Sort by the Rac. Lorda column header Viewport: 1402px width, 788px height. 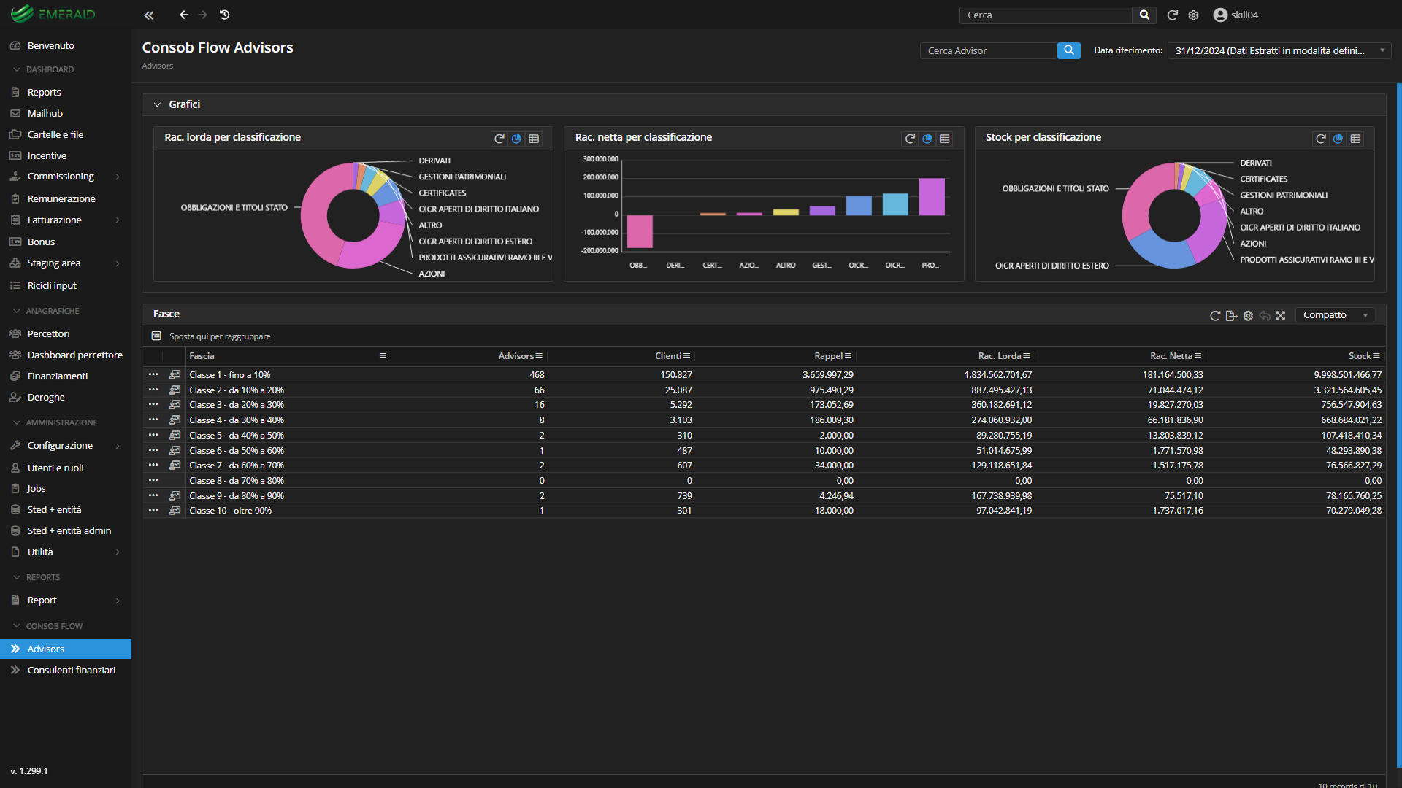coord(999,355)
